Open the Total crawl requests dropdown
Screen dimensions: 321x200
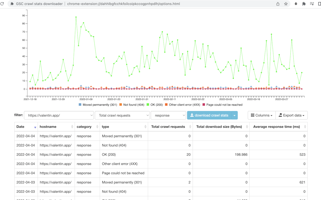tap(122, 115)
